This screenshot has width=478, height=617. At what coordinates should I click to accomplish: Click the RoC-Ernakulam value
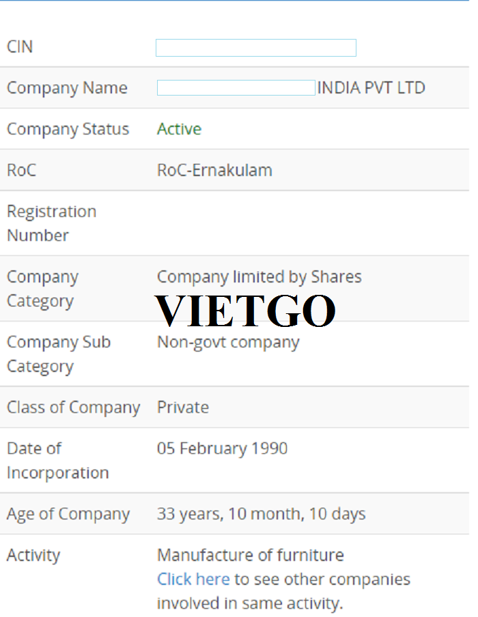point(214,171)
